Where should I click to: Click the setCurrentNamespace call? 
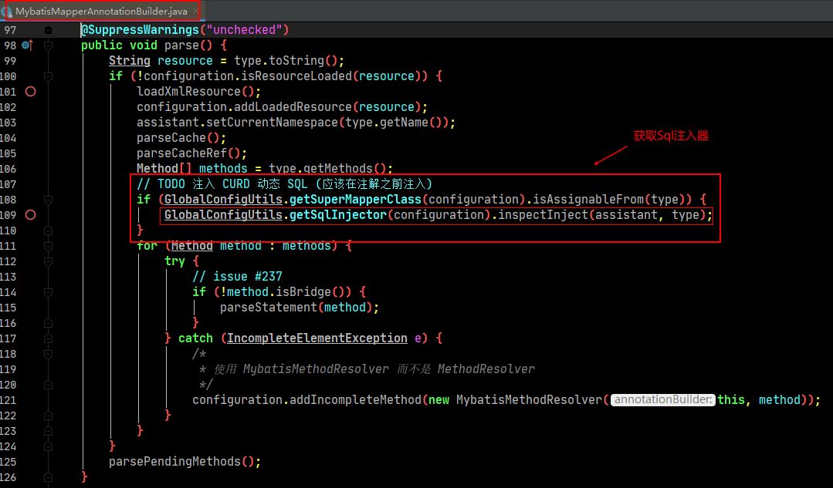[x=272, y=122]
